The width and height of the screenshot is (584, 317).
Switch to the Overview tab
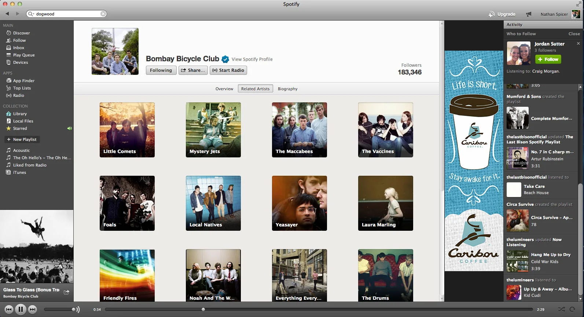coord(224,89)
